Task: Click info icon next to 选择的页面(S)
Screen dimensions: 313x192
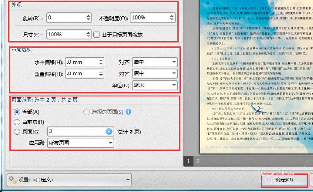Action: pos(129,112)
